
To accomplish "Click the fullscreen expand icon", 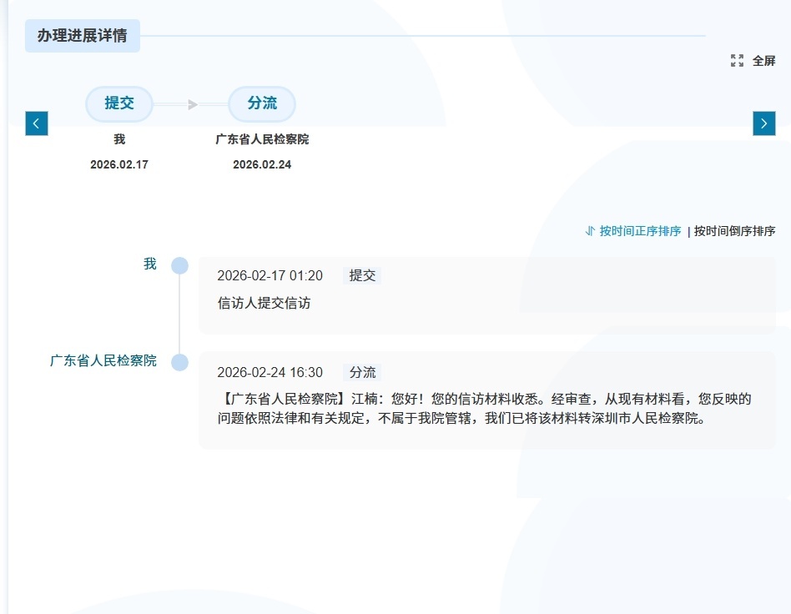I will coord(737,61).
